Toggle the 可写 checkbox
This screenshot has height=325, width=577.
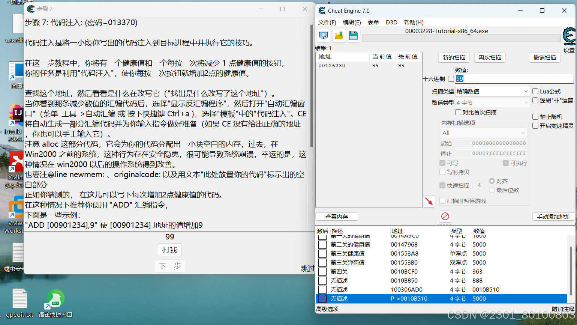[x=442, y=163]
